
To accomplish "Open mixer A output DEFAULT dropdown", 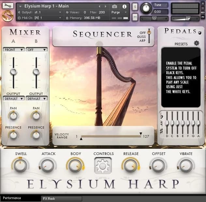I will (x=14, y=99).
